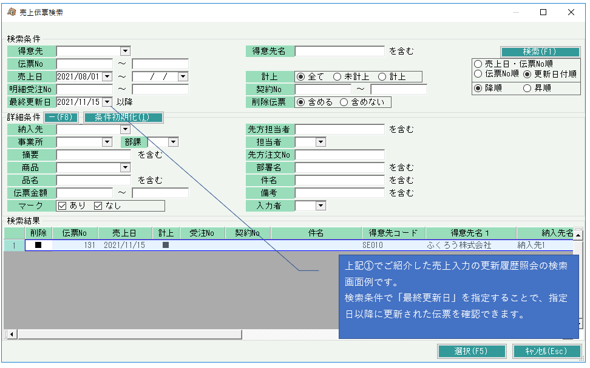Expand the 納入先 dropdown
The width and height of the screenshot is (590, 368).
(x=125, y=129)
